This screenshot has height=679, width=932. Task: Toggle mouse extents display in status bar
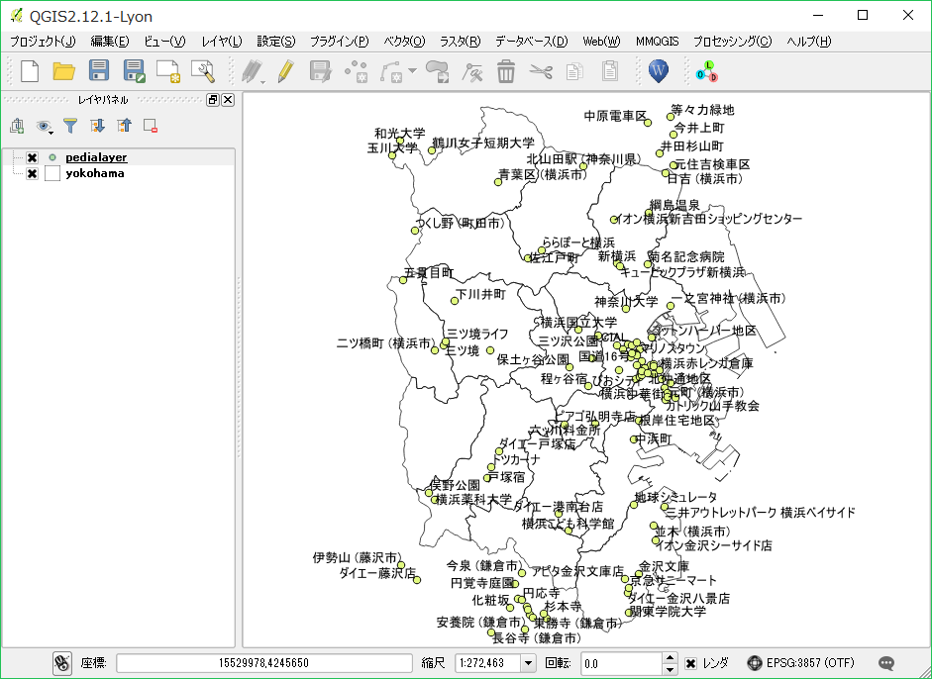coord(62,663)
